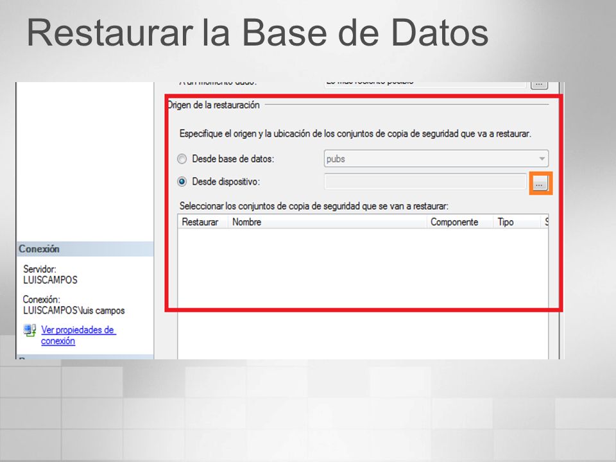616x462 pixels.
Task: Click the connection properties computer icon
Action: (30, 330)
